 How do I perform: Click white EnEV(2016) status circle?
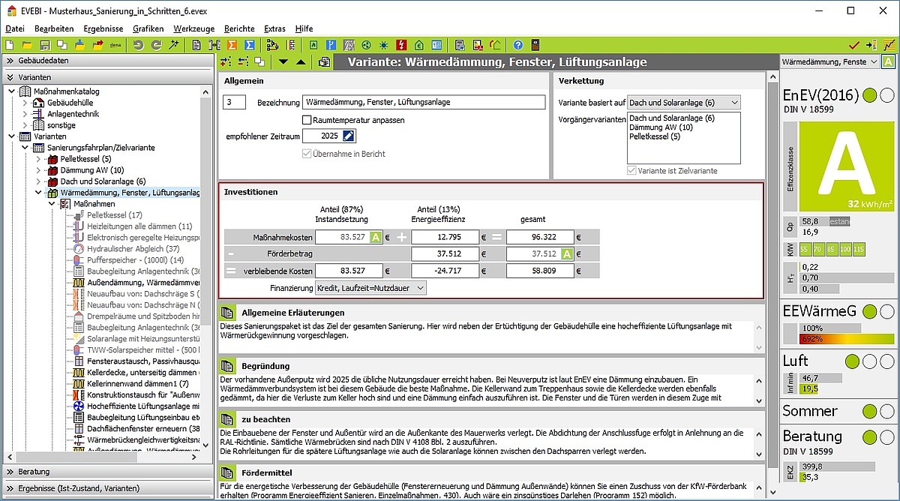[x=886, y=95]
